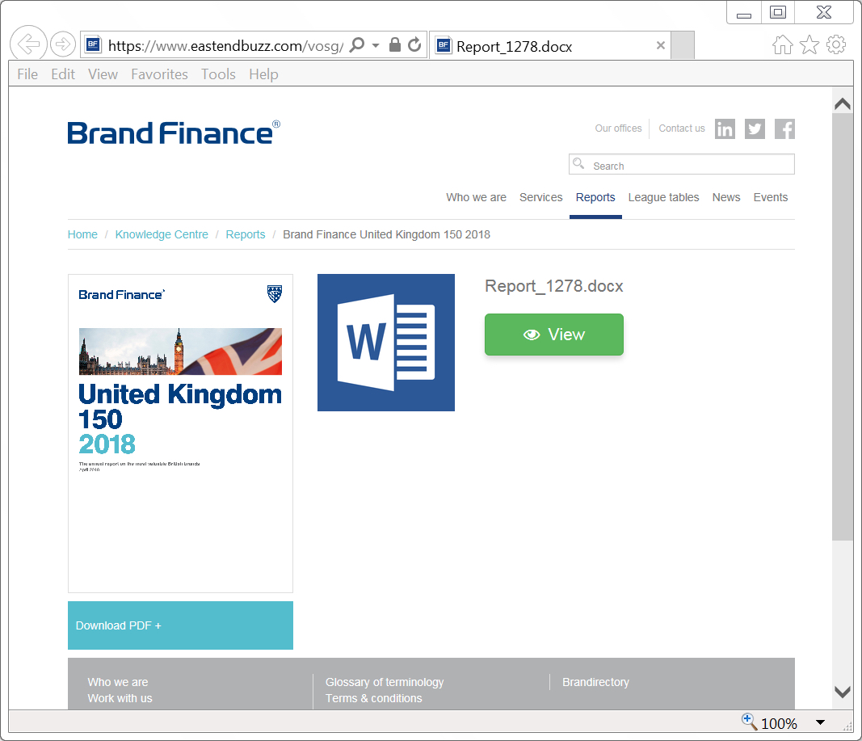Refresh the page with reload icon
The image size is (862, 741).
pos(414,44)
